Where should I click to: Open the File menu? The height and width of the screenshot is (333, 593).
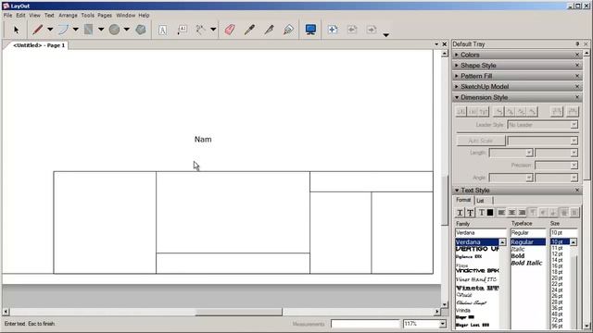point(7,16)
